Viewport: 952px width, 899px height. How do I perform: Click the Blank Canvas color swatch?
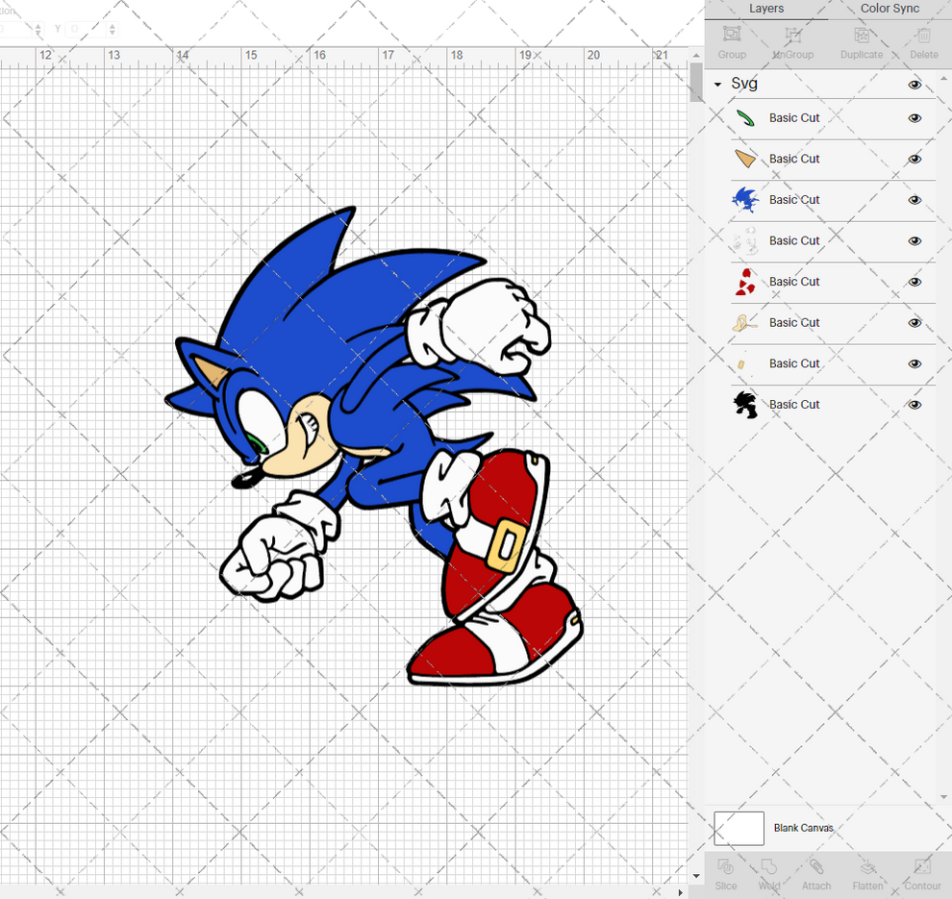click(739, 828)
